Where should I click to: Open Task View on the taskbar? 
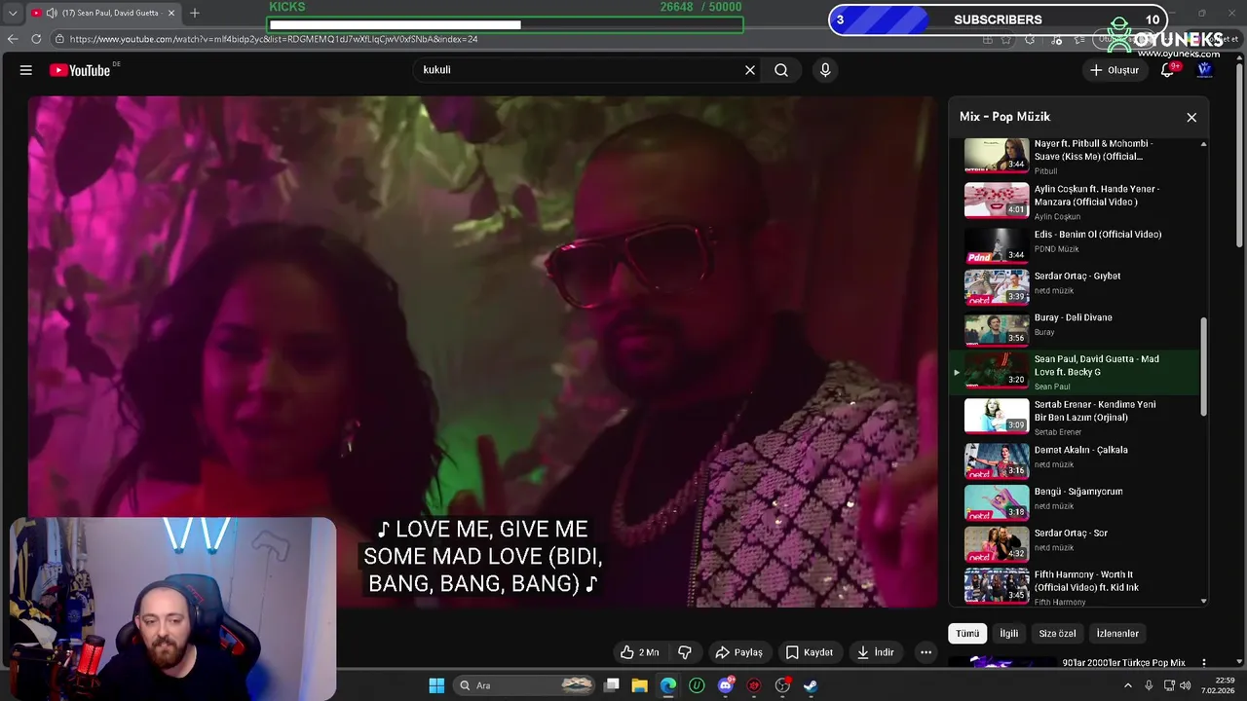[612, 685]
